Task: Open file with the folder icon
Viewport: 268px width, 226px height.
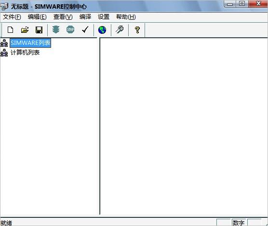Action: pyautogui.click(x=25, y=30)
